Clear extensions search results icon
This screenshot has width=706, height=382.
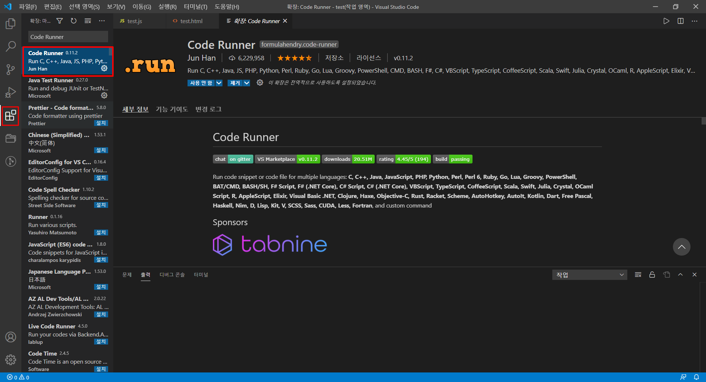pos(88,21)
